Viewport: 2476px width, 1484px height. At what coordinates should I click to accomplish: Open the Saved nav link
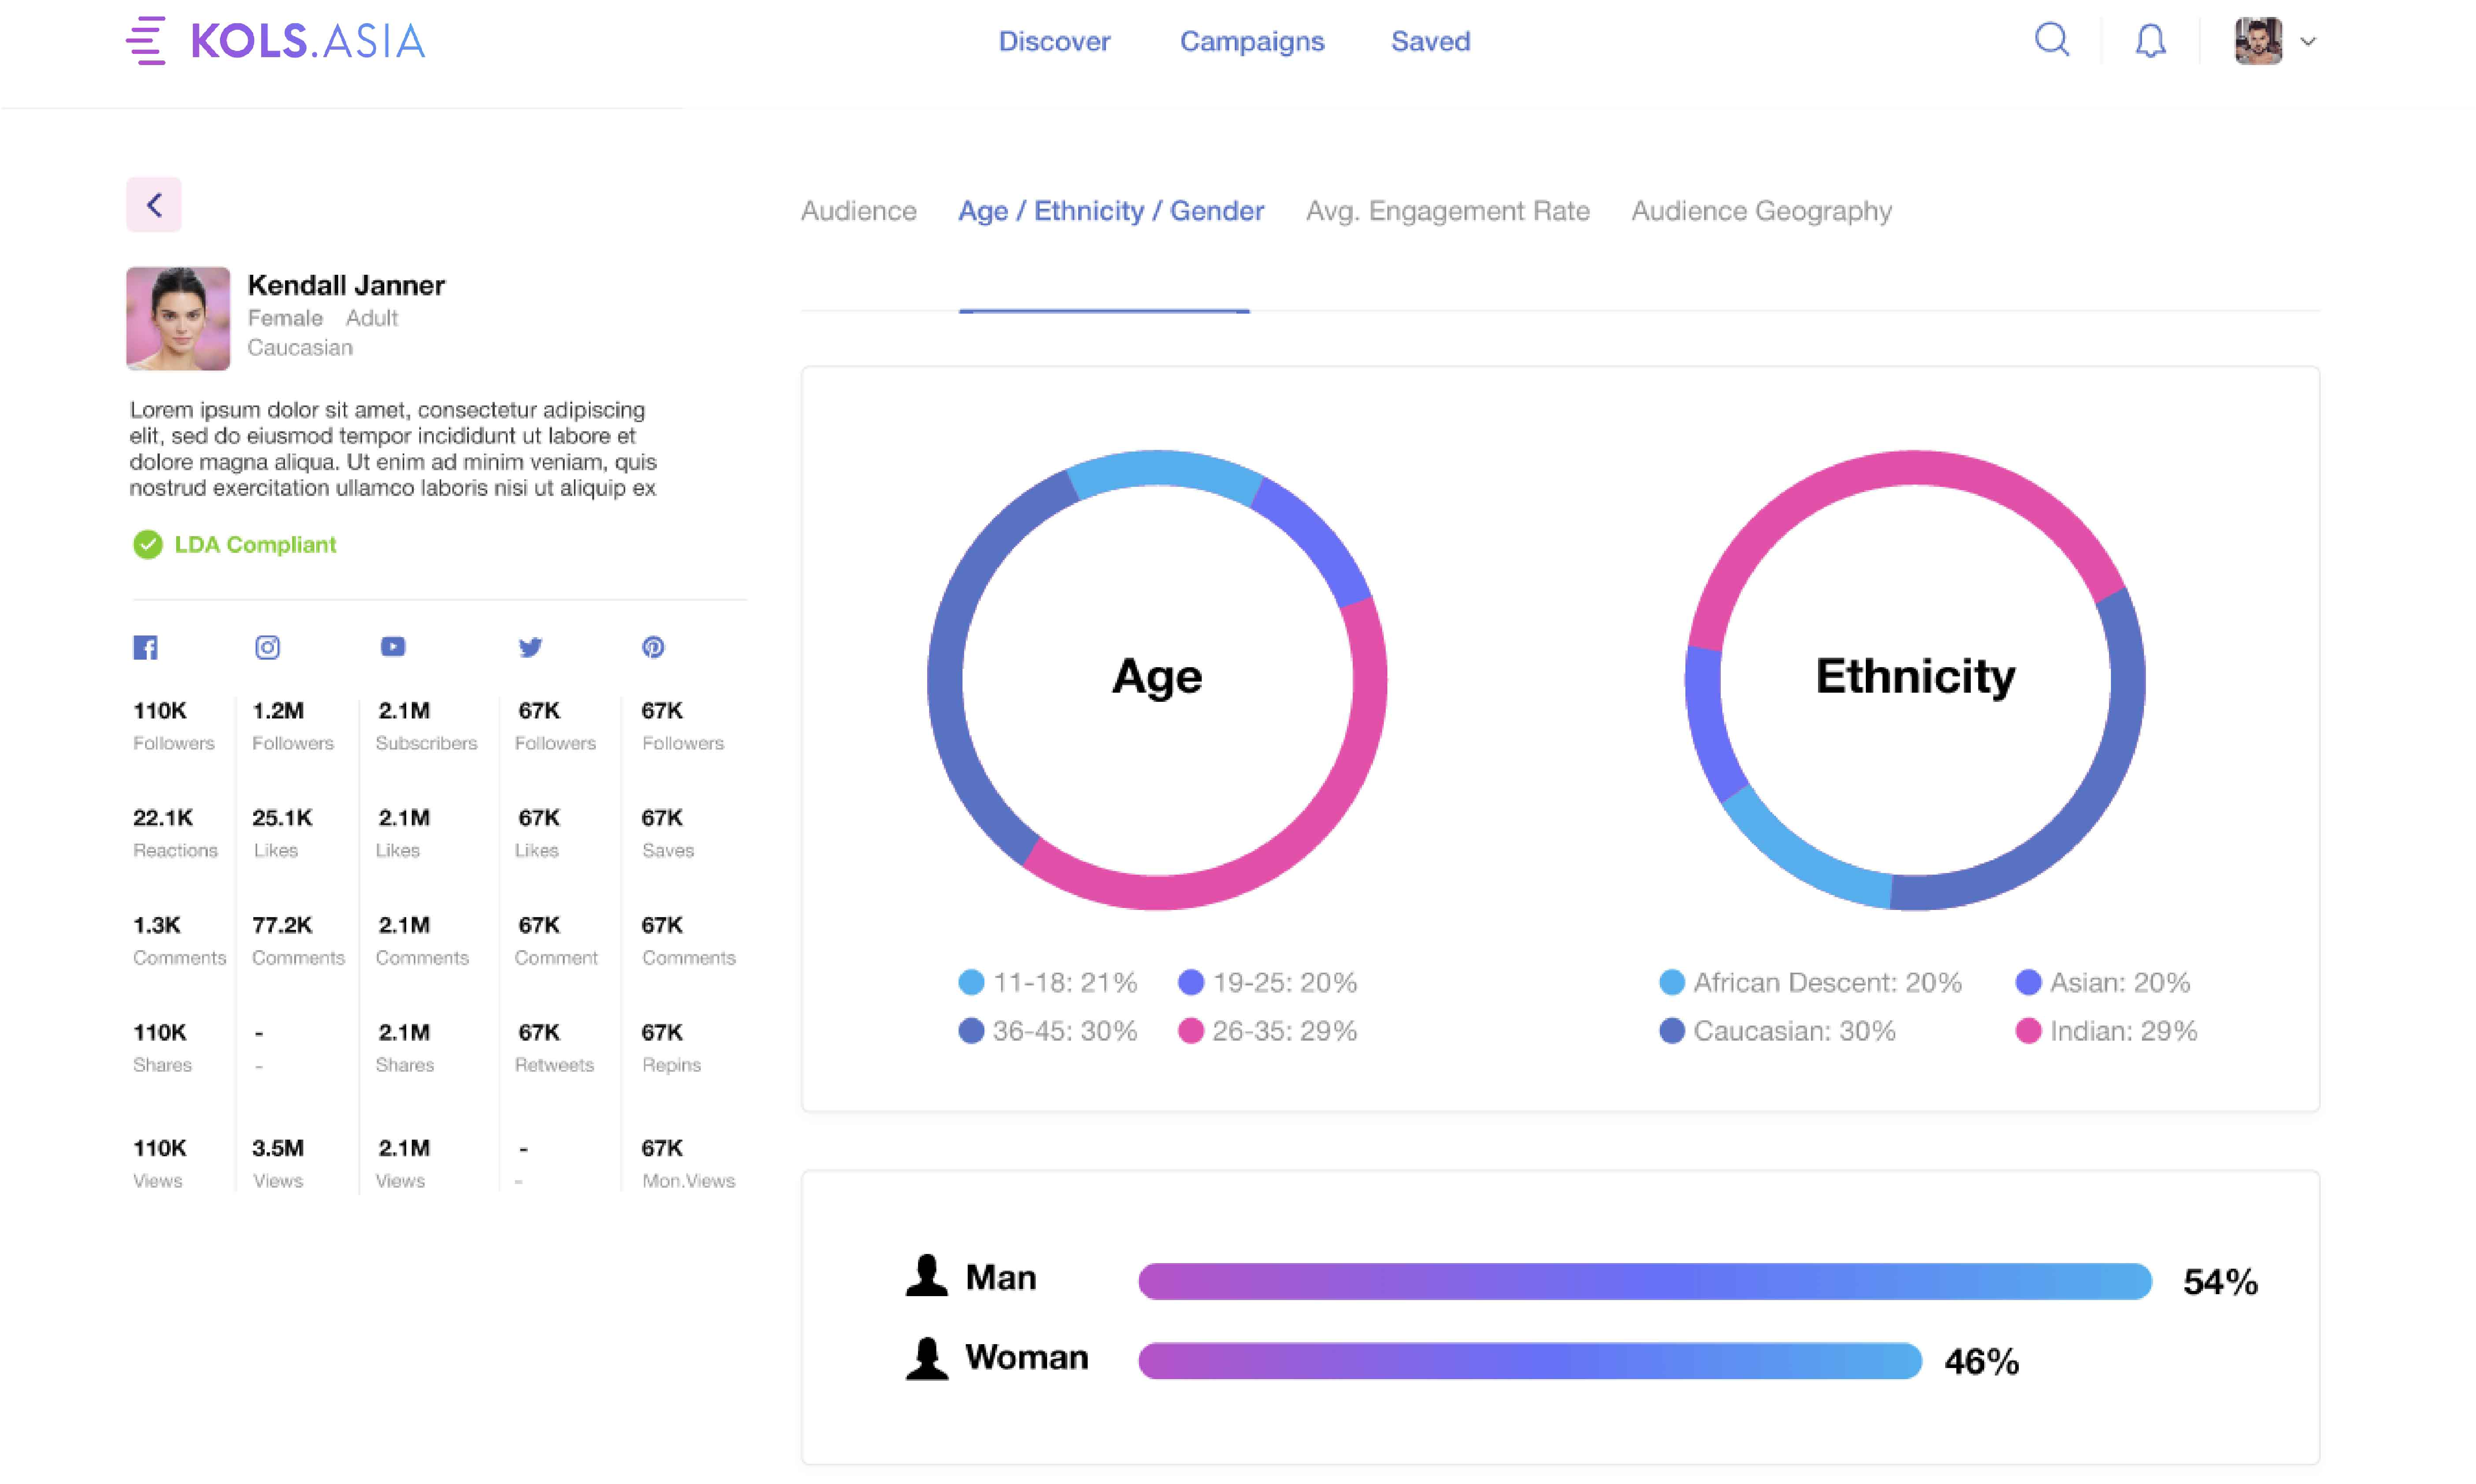pos(1430,41)
